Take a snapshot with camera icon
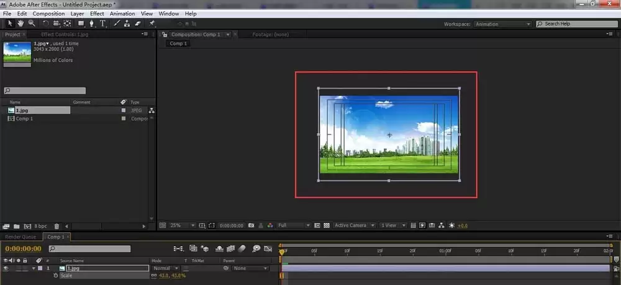This screenshot has width=621, height=285. [x=251, y=226]
